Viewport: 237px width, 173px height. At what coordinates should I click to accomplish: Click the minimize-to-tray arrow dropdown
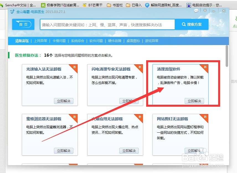(205, 11)
